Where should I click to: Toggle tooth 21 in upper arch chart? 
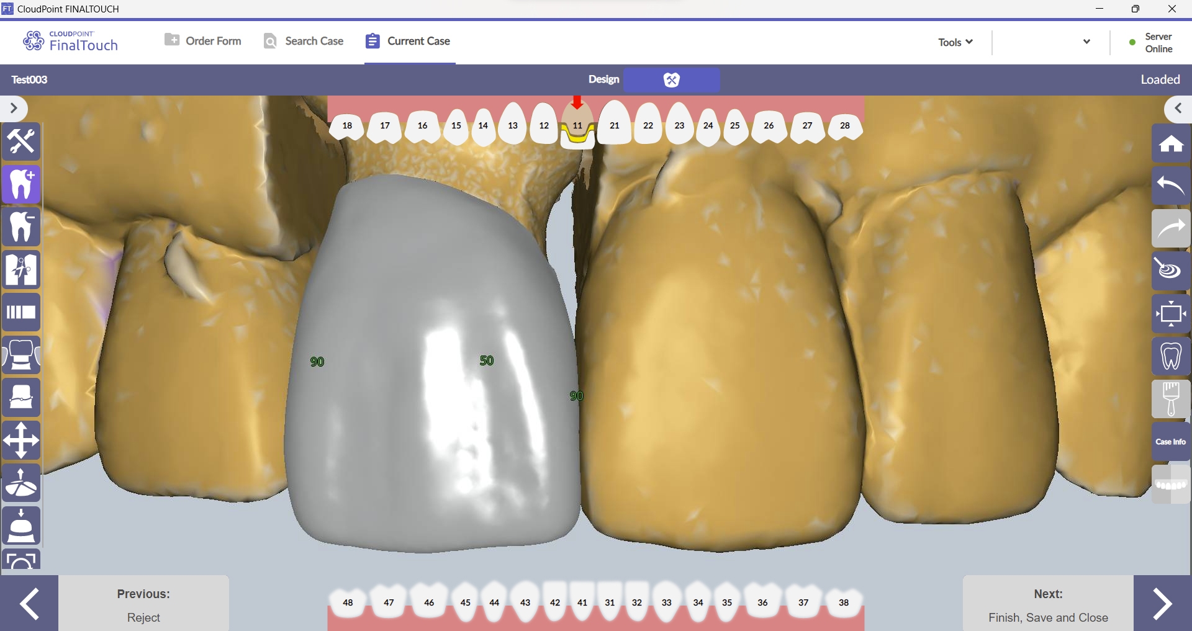[614, 125]
